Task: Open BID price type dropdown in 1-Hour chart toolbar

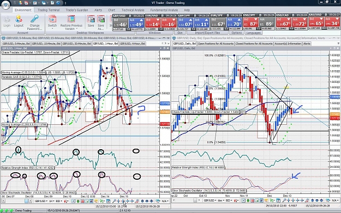Action: (x=59, y=201)
